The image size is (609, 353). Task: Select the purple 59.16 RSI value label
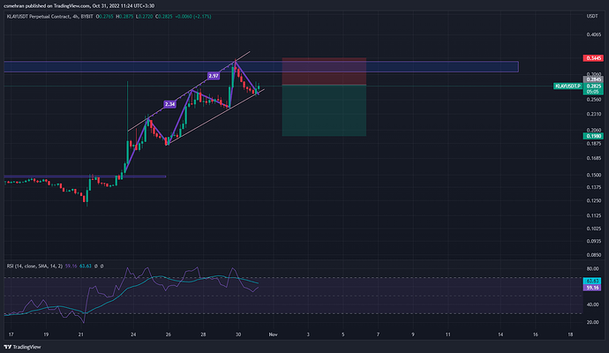tap(592, 288)
